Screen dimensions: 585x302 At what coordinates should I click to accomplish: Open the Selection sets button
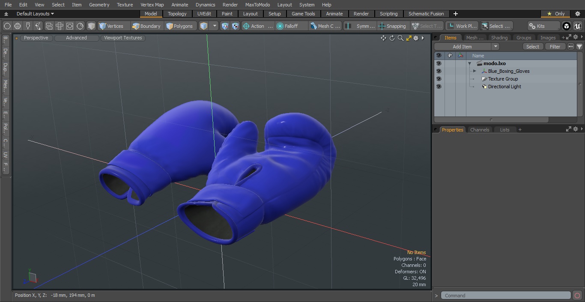[496, 26]
